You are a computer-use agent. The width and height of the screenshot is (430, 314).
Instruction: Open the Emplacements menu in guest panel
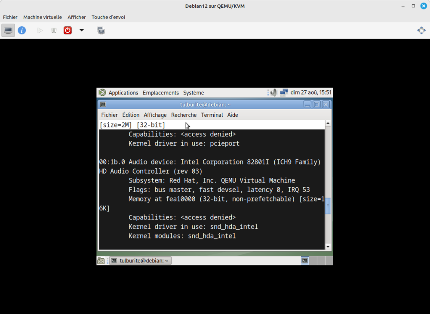coord(161,93)
